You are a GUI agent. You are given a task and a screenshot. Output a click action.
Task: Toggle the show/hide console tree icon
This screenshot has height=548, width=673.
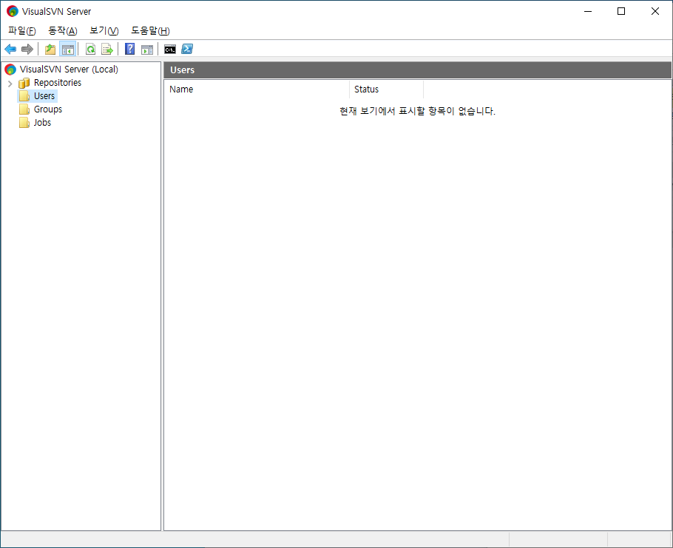(68, 50)
